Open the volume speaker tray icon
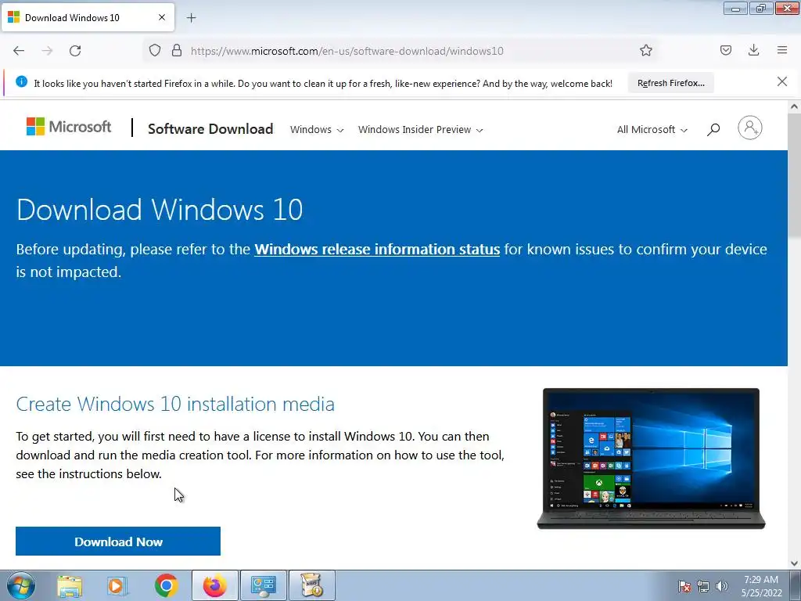Screen dimensions: 801x601 pyautogui.click(x=722, y=586)
